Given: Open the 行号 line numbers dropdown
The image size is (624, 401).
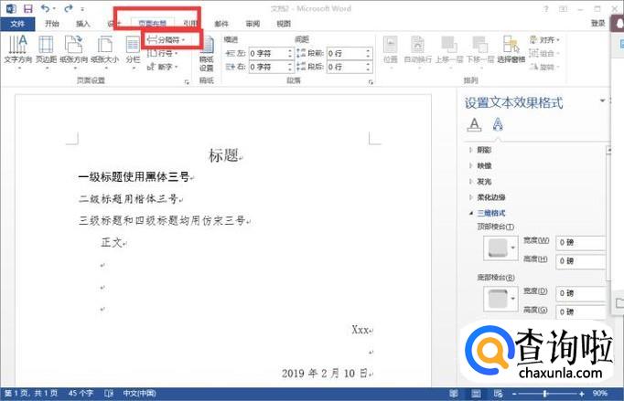Looking at the screenshot, I should click(162, 53).
